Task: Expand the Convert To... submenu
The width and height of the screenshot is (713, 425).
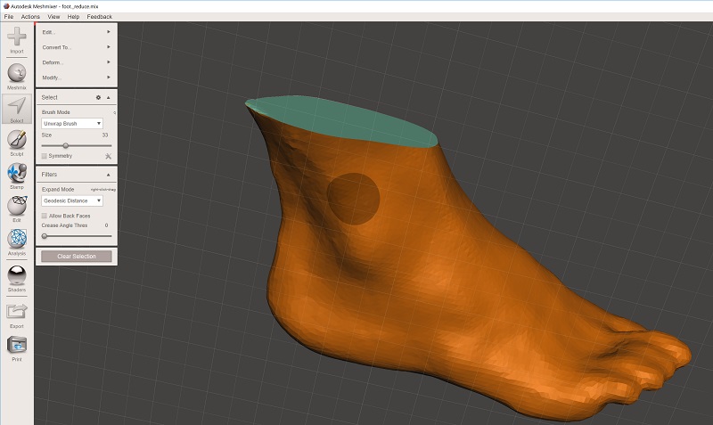Action: pos(77,47)
